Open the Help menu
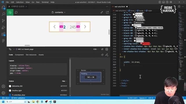The height and width of the screenshot is (104, 186). (x=52, y=2)
